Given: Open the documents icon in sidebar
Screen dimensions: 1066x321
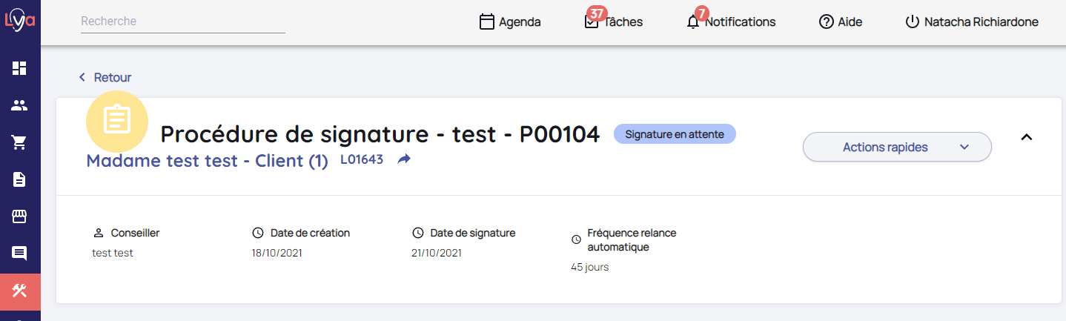Looking at the screenshot, I should pos(19,179).
